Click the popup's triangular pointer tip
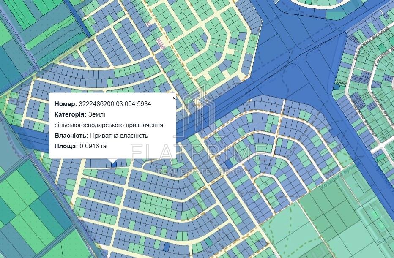 [112, 162]
